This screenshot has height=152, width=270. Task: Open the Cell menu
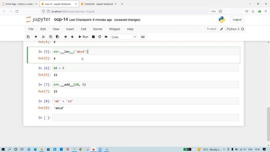[x=84, y=29]
